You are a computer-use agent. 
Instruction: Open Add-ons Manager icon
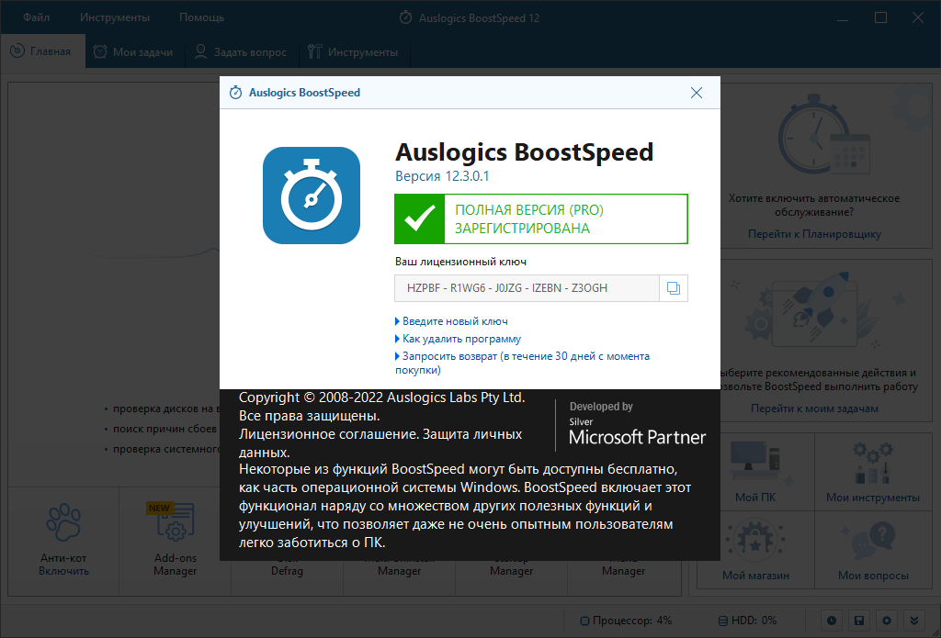[176, 523]
